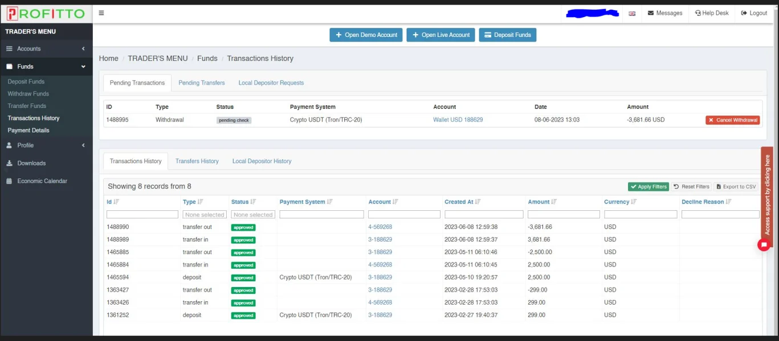Open Messages from the top bar

[665, 13]
